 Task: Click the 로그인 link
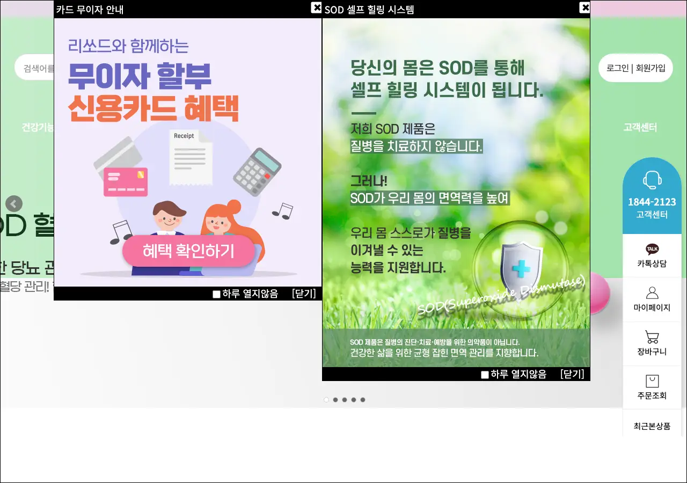point(617,68)
